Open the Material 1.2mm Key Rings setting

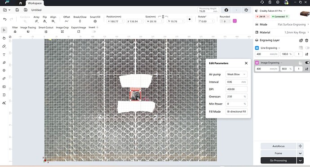[282, 32]
